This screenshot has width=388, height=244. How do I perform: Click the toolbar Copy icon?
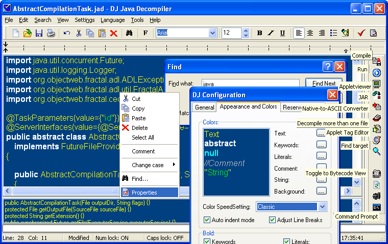[90, 33]
